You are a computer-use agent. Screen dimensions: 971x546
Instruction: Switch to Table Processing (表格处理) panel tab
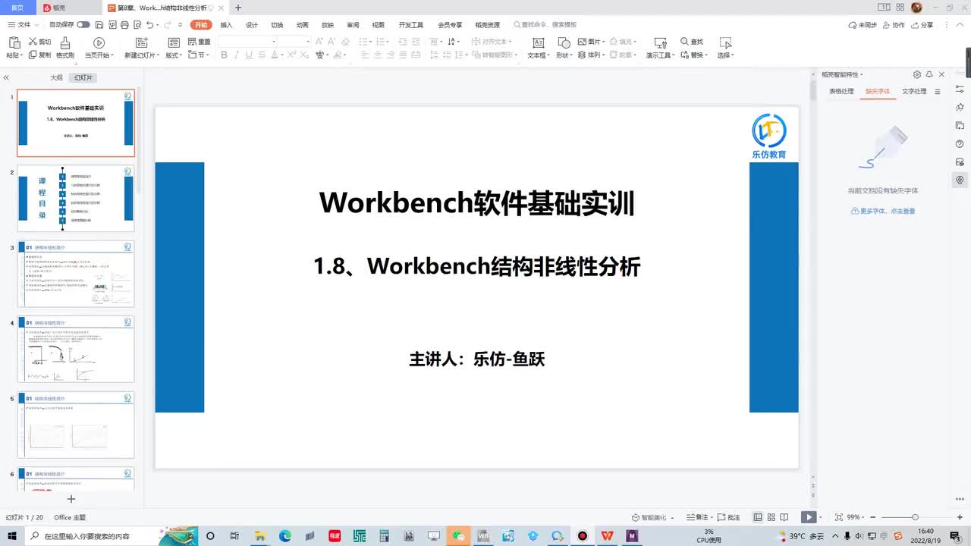click(841, 91)
